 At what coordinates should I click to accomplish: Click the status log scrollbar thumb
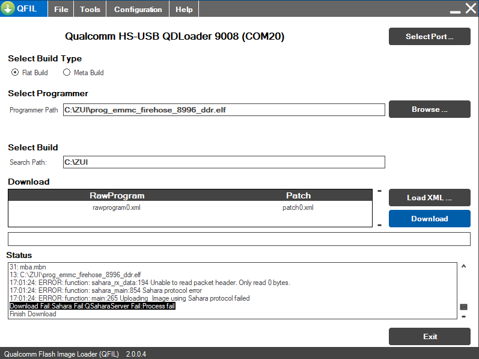click(x=463, y=307)
